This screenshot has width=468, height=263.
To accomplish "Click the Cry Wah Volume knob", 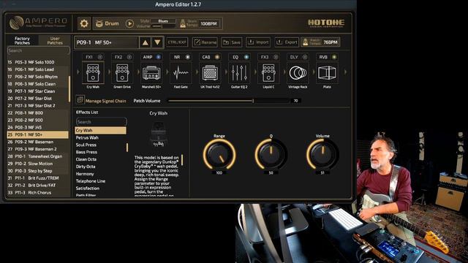I will tap(322, 154).
